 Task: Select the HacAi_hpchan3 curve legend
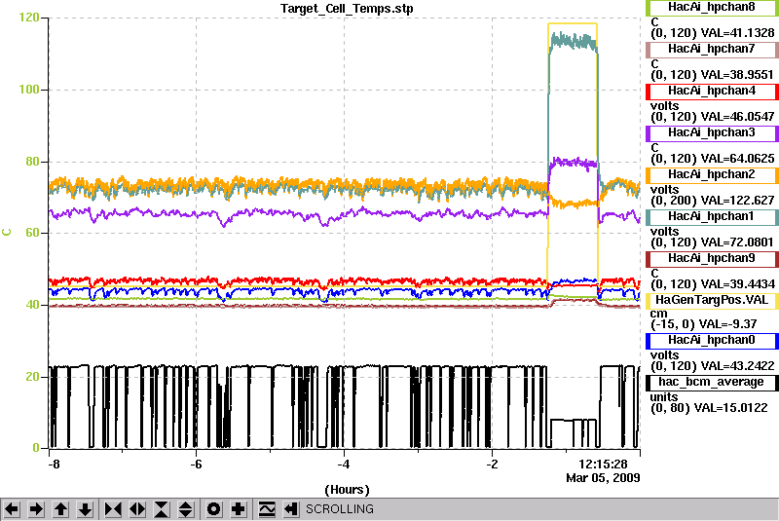tap(712, 133)
